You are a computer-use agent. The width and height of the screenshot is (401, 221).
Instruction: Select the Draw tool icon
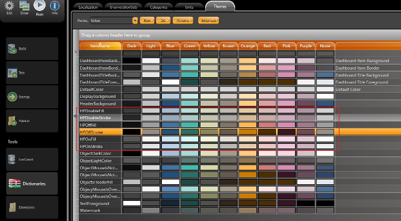24,5
